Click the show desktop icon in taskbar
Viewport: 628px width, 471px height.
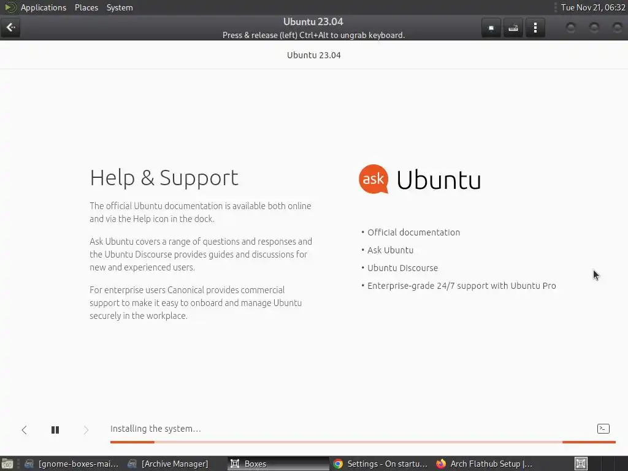(x=7, y=464)
